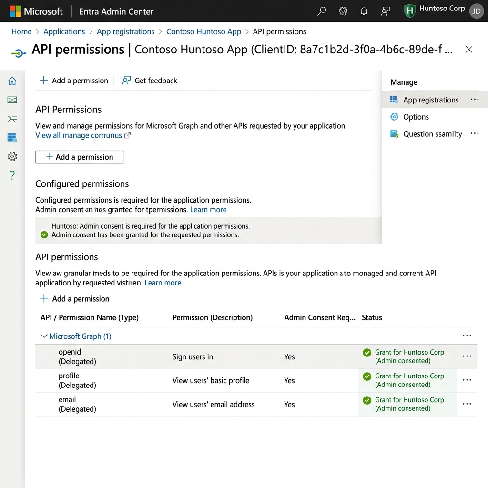
Task: Open more options for profile row
Action: (x=467, y=380)
